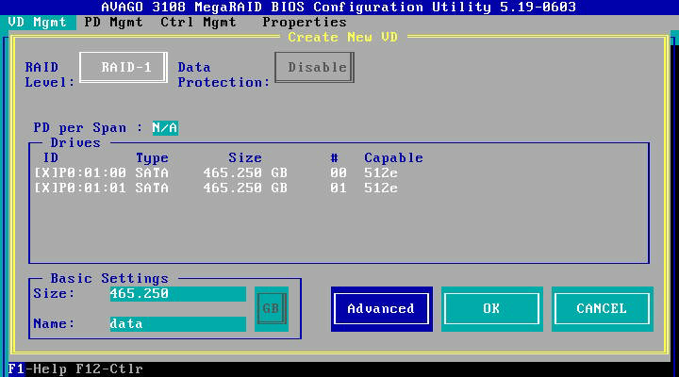Switch to the PD Mgmt tab
This screenshot has width=679, height=377.
tap(113, 23)
